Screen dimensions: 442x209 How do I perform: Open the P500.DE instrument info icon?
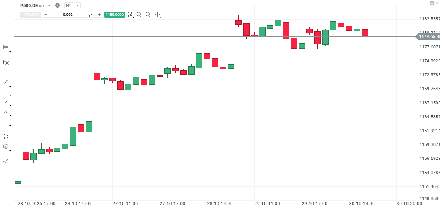(57, 6)
